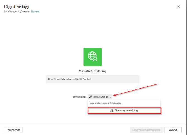Open the Inte anslutet connection selector
Screen dimensions: 187x135
(100, 97)
